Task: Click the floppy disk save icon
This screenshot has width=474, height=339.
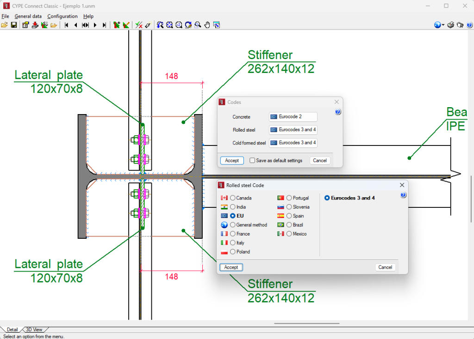Action: [14, 25]
